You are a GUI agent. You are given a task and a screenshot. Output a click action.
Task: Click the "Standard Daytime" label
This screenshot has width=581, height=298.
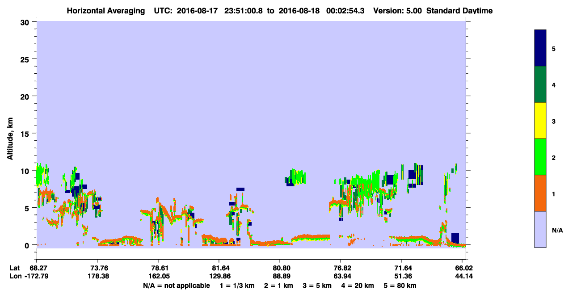coord(459,10)
